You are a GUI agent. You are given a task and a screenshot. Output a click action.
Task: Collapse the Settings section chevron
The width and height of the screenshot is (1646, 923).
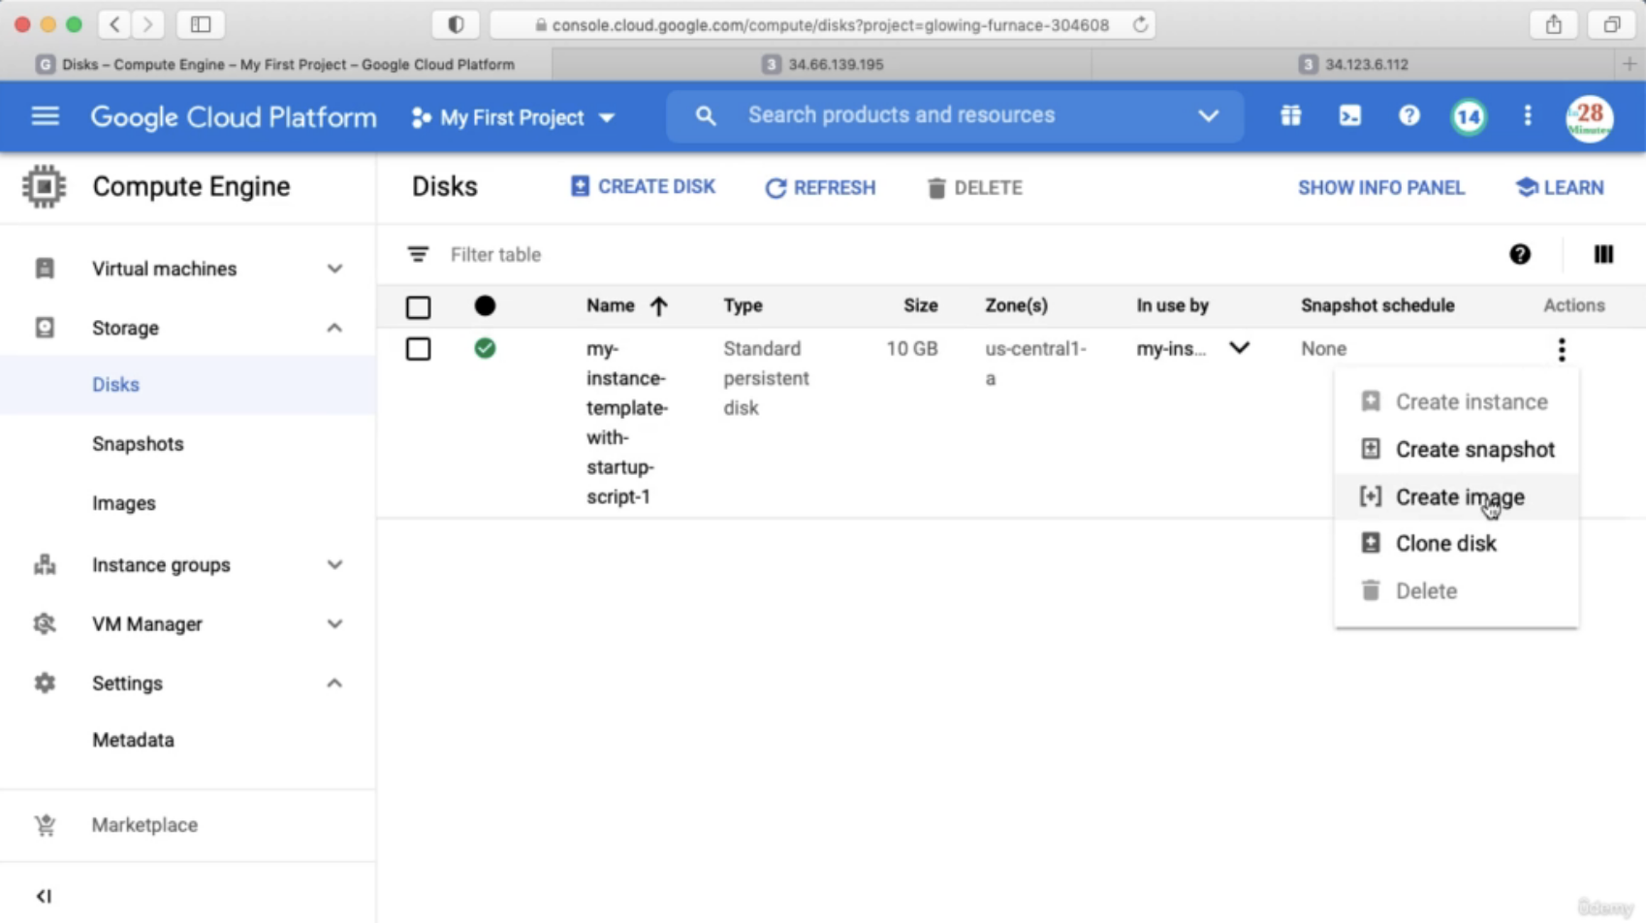point(334,684)
